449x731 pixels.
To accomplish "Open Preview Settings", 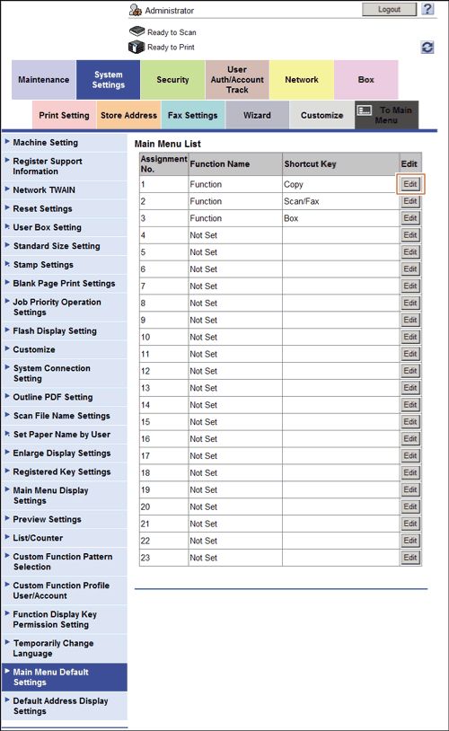I will pos(64,519).
